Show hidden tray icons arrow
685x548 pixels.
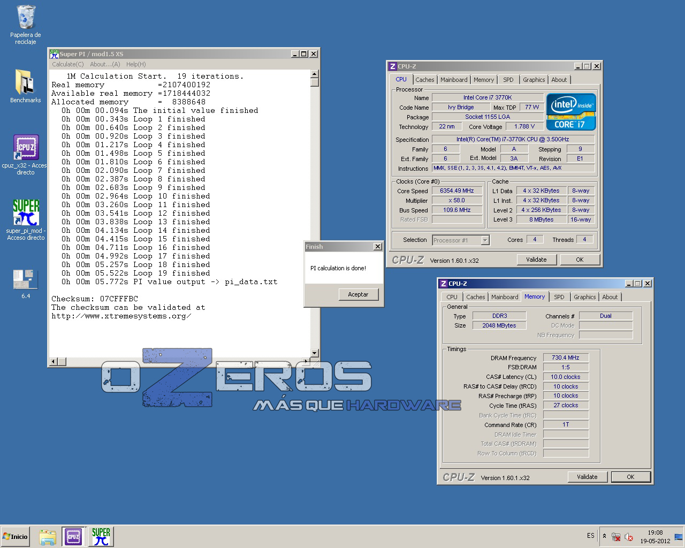[x=604, y=536]
